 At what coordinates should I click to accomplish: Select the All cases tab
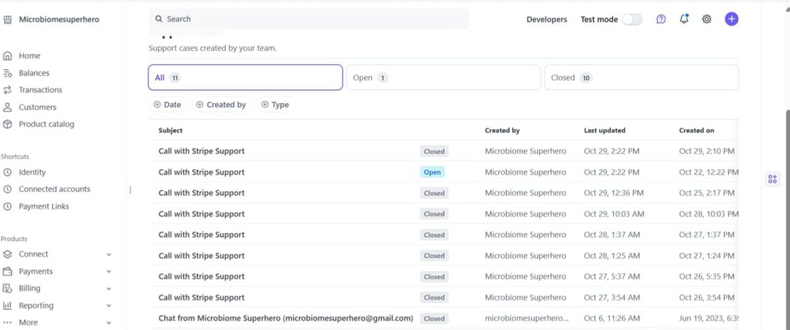(x=246, y=77)
